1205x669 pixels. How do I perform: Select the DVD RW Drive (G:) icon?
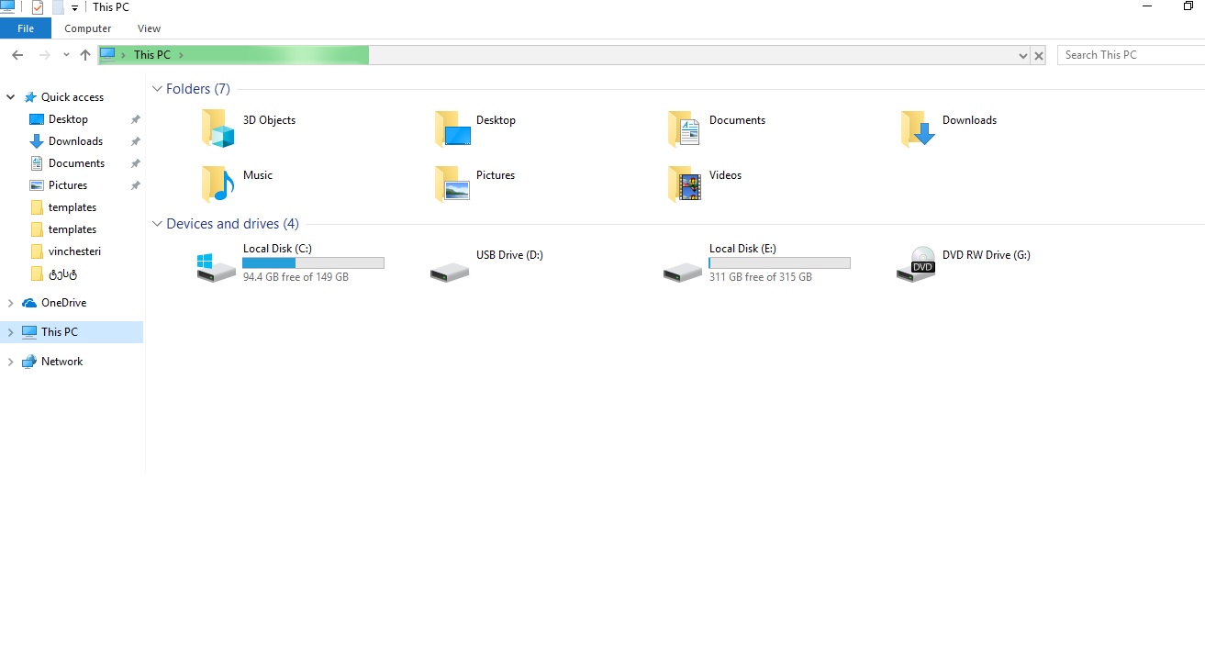[916, 264]
